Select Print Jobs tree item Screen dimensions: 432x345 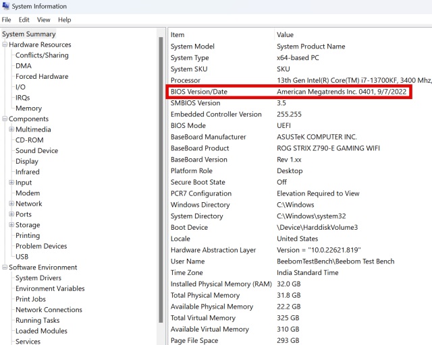coord(30,299)
